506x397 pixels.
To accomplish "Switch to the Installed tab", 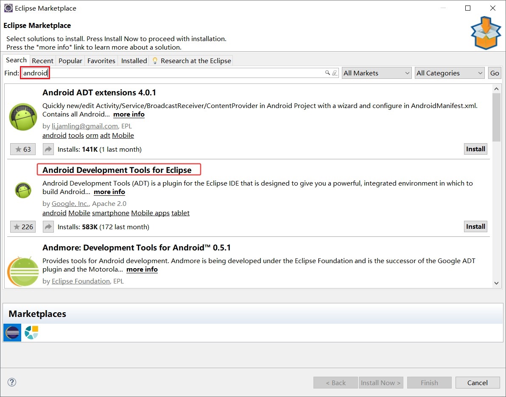I will pyautogui.click(x=134, y=61).
